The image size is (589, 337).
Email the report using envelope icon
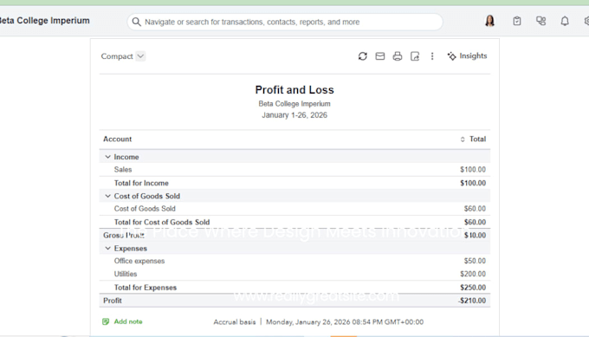(379, 56)
